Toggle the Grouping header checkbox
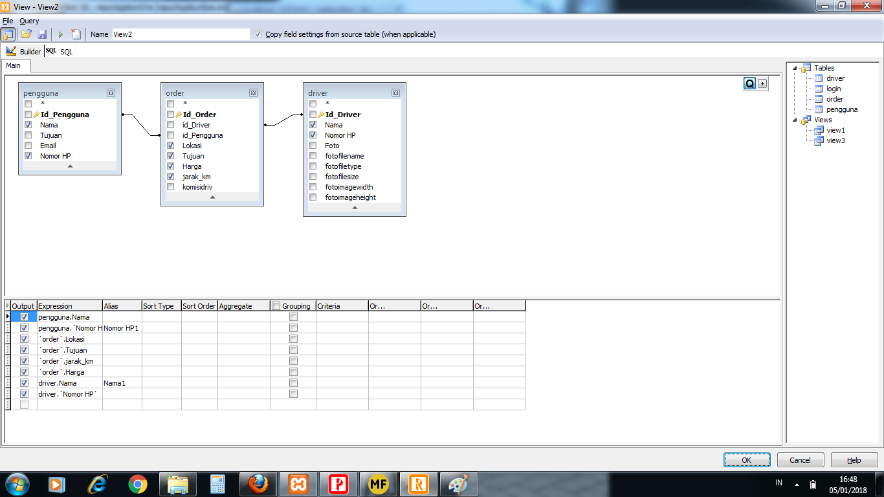Image resolution: width=884 pixels, height=497 pixels. (x=276, y=306)
